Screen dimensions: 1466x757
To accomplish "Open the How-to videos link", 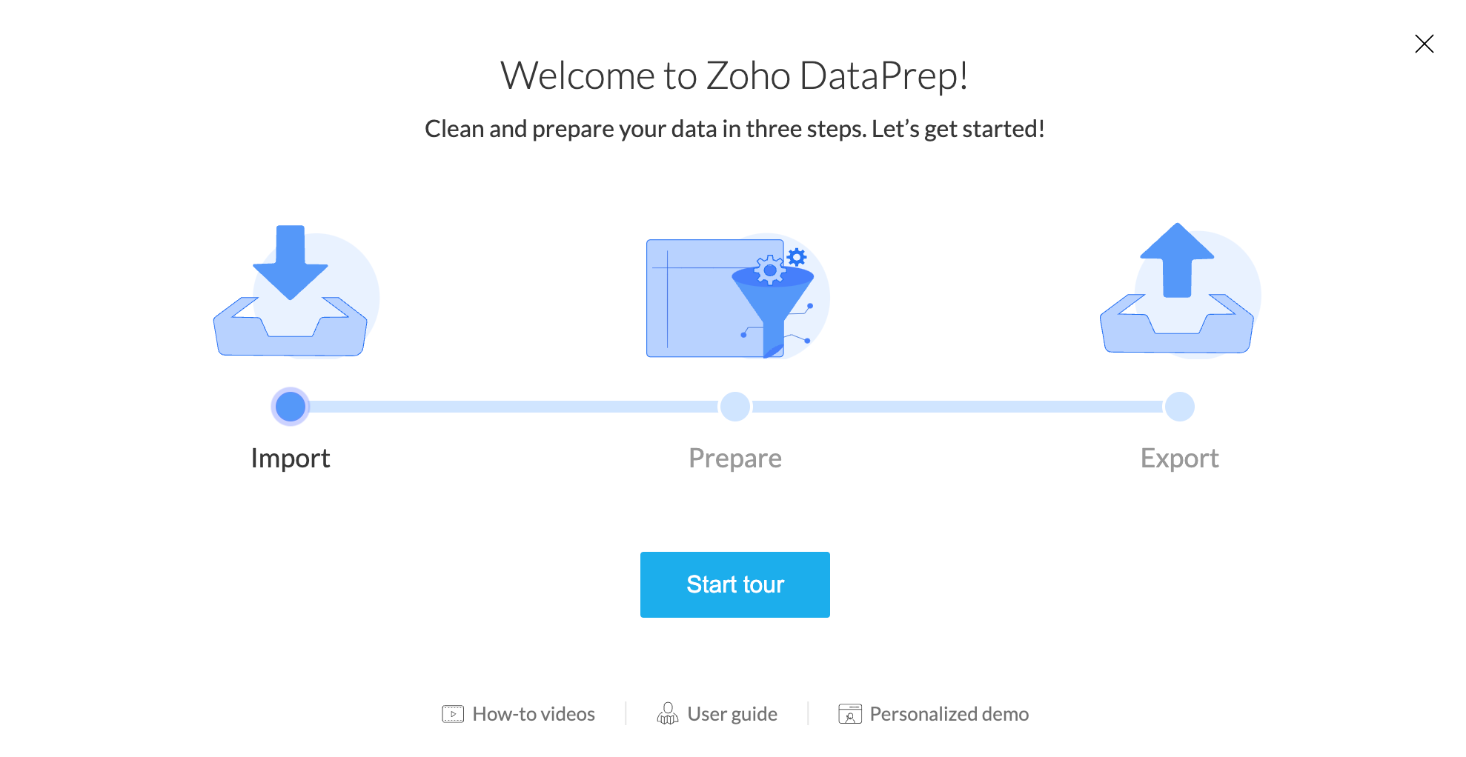I will coord(534,714).
